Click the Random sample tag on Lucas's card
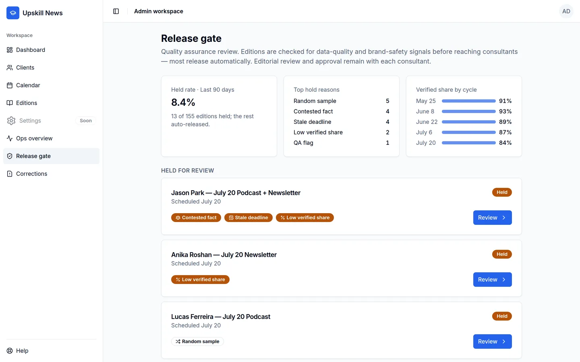Screen dimensions: 580x362 point(197,341)
